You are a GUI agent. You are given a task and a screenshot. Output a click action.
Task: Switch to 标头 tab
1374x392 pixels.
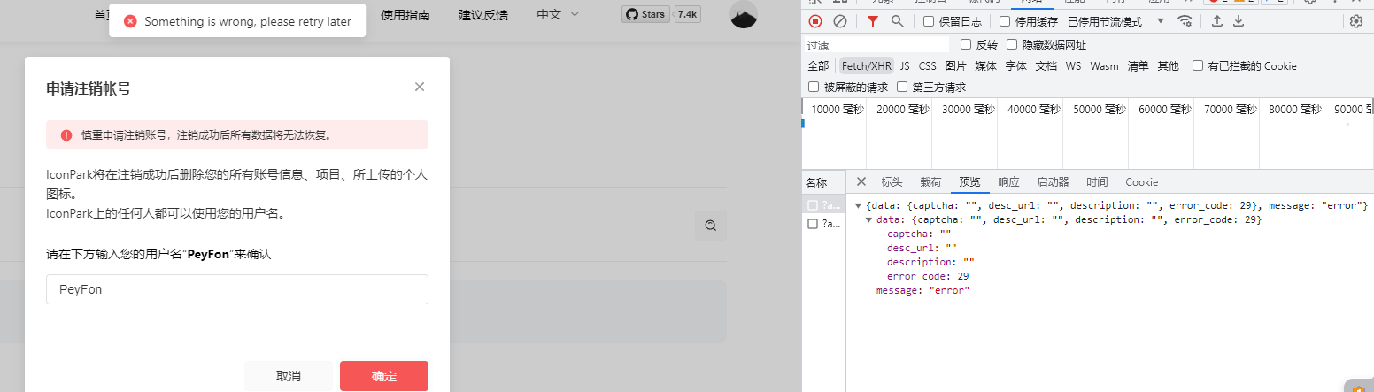(x=892, y=181)
